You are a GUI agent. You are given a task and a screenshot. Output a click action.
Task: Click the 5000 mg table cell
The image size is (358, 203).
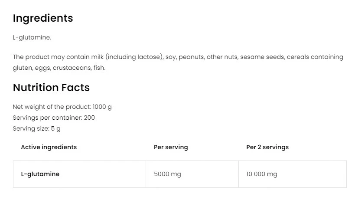(x=167, y=174)
